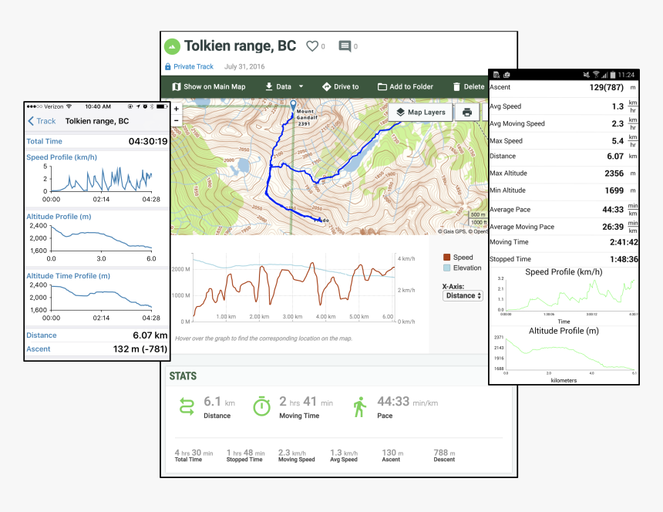Choose Drive to in toolbar
The height and width of the screenshot is (512, 663).
click(340, 87)
